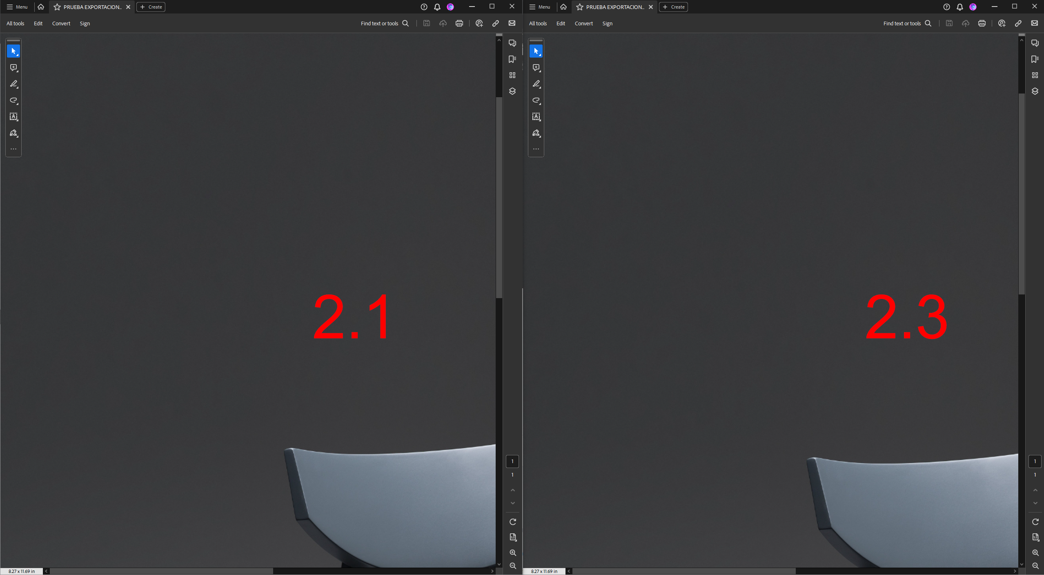Click the vertical scrollbar thumb in right window
1044x575 pixels.
point(1022,194)
